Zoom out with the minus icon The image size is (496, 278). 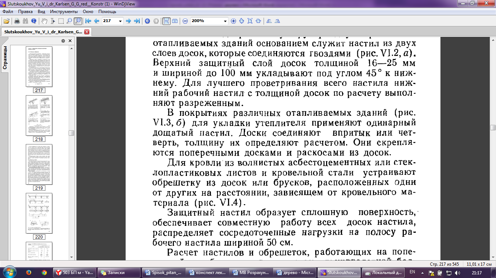[185, 21]
